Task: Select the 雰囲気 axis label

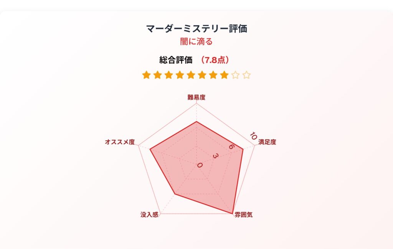Action: tap(244, 215)
